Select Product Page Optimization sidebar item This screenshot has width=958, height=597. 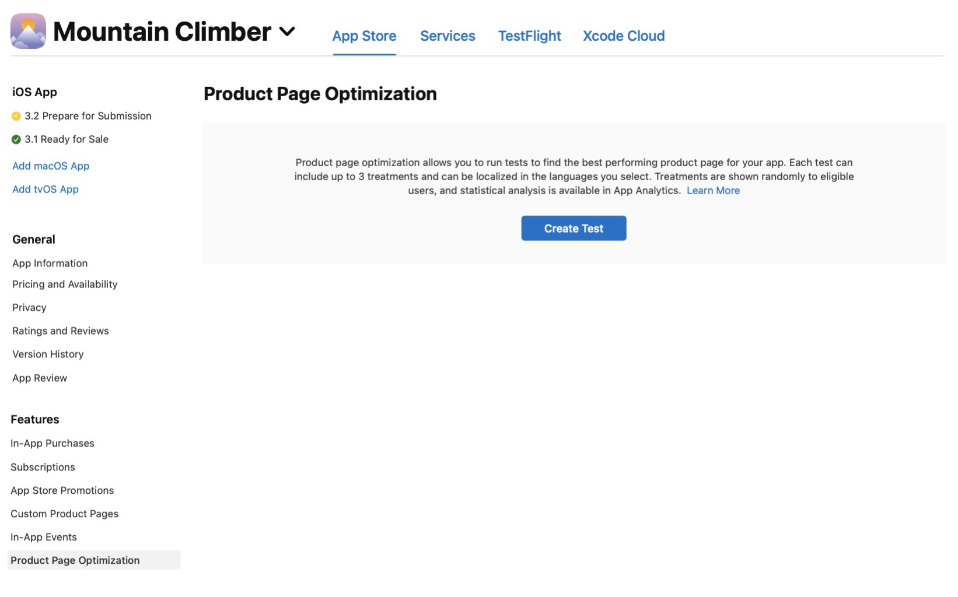click(x=75, y=560)
